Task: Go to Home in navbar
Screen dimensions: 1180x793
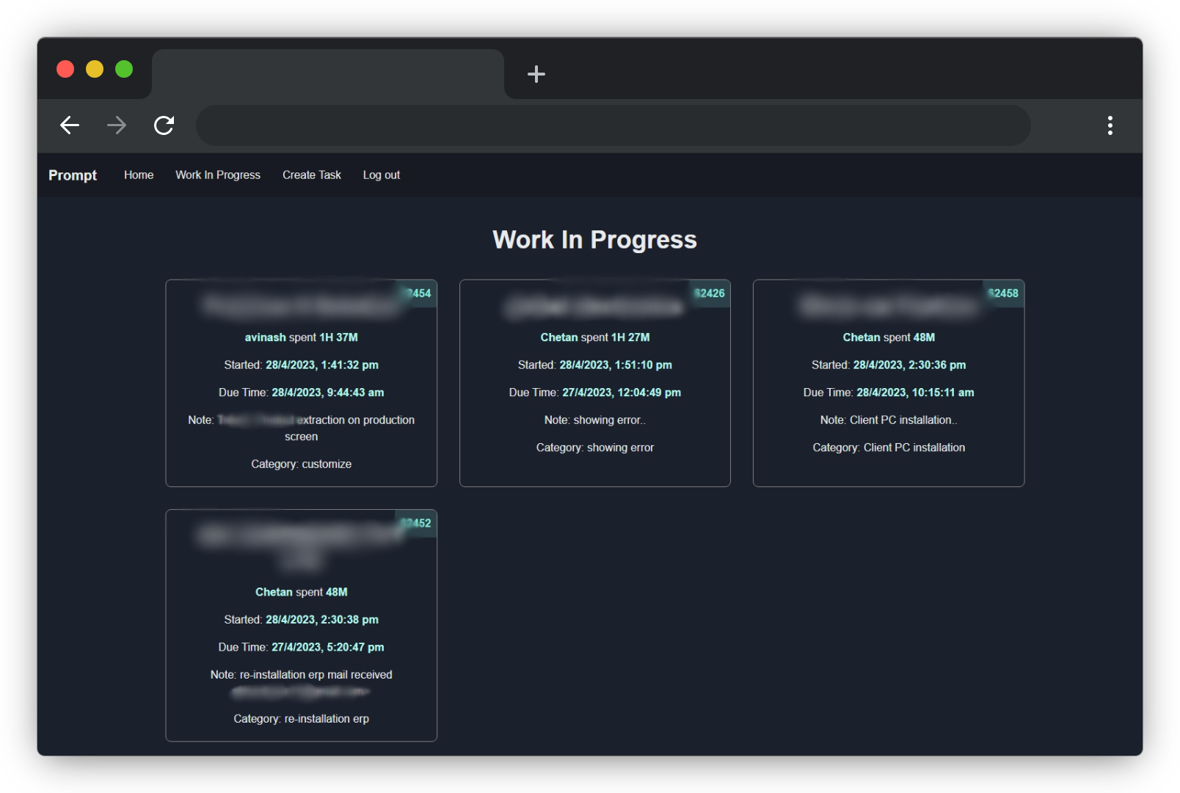Action: pos(139,175)
